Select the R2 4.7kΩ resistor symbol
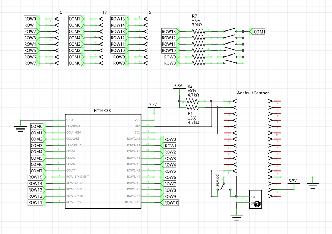Screen dimensions: 332x234 [192, 101]
